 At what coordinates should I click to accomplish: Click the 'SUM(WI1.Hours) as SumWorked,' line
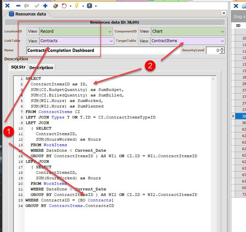(67, 101)
